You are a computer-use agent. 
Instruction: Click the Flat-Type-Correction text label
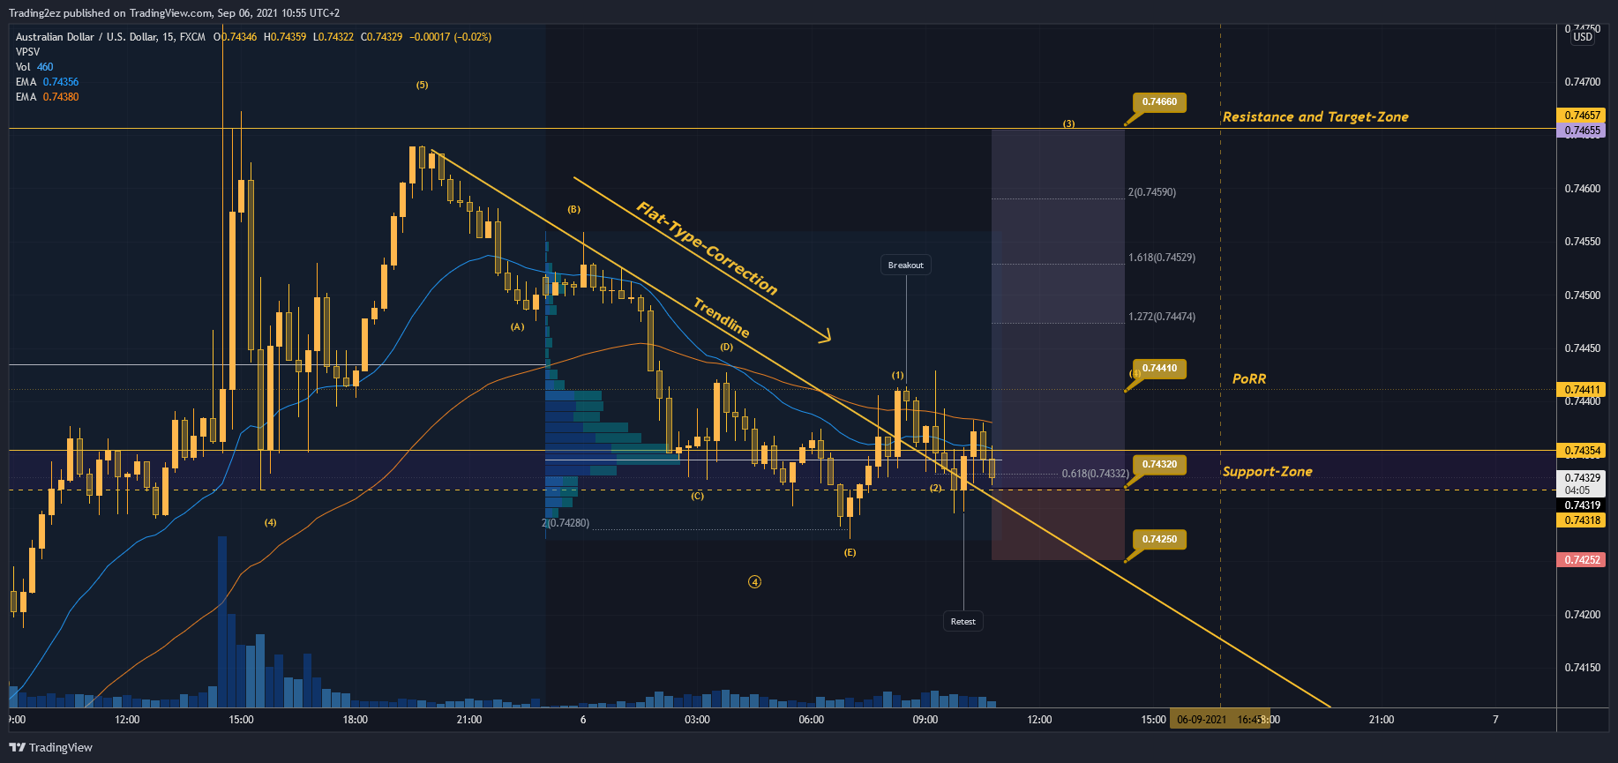click(708, 249)
